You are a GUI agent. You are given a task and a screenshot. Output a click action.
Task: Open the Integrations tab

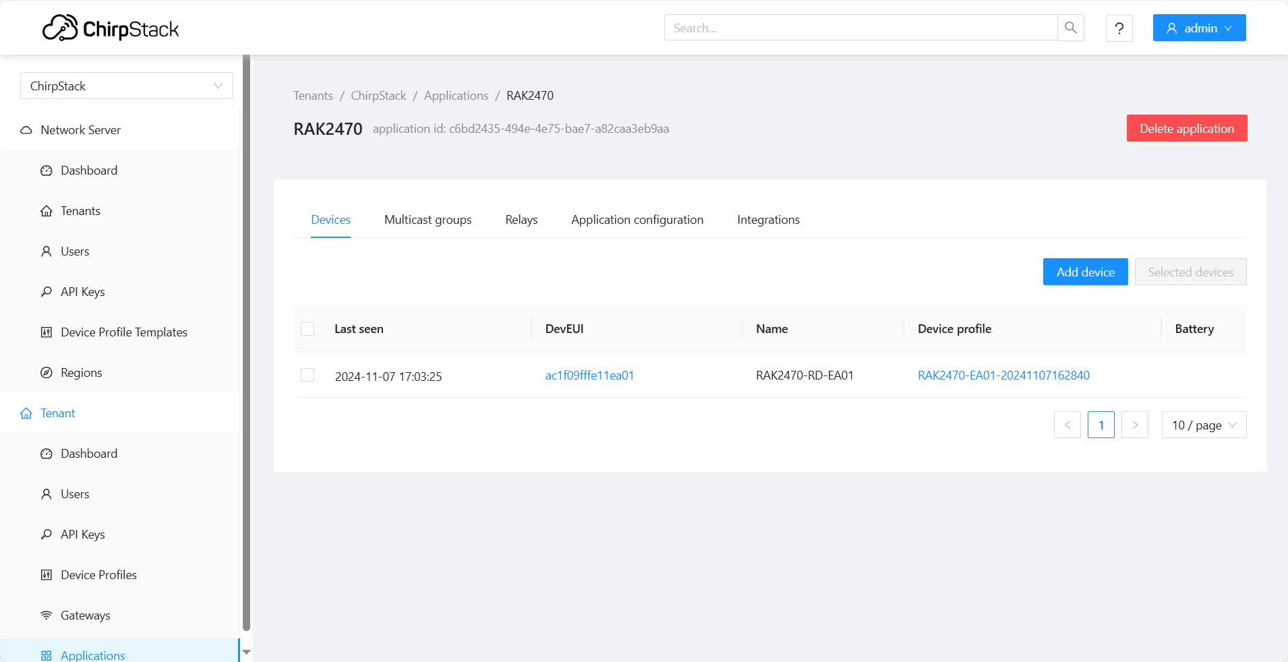pos(769,220)
